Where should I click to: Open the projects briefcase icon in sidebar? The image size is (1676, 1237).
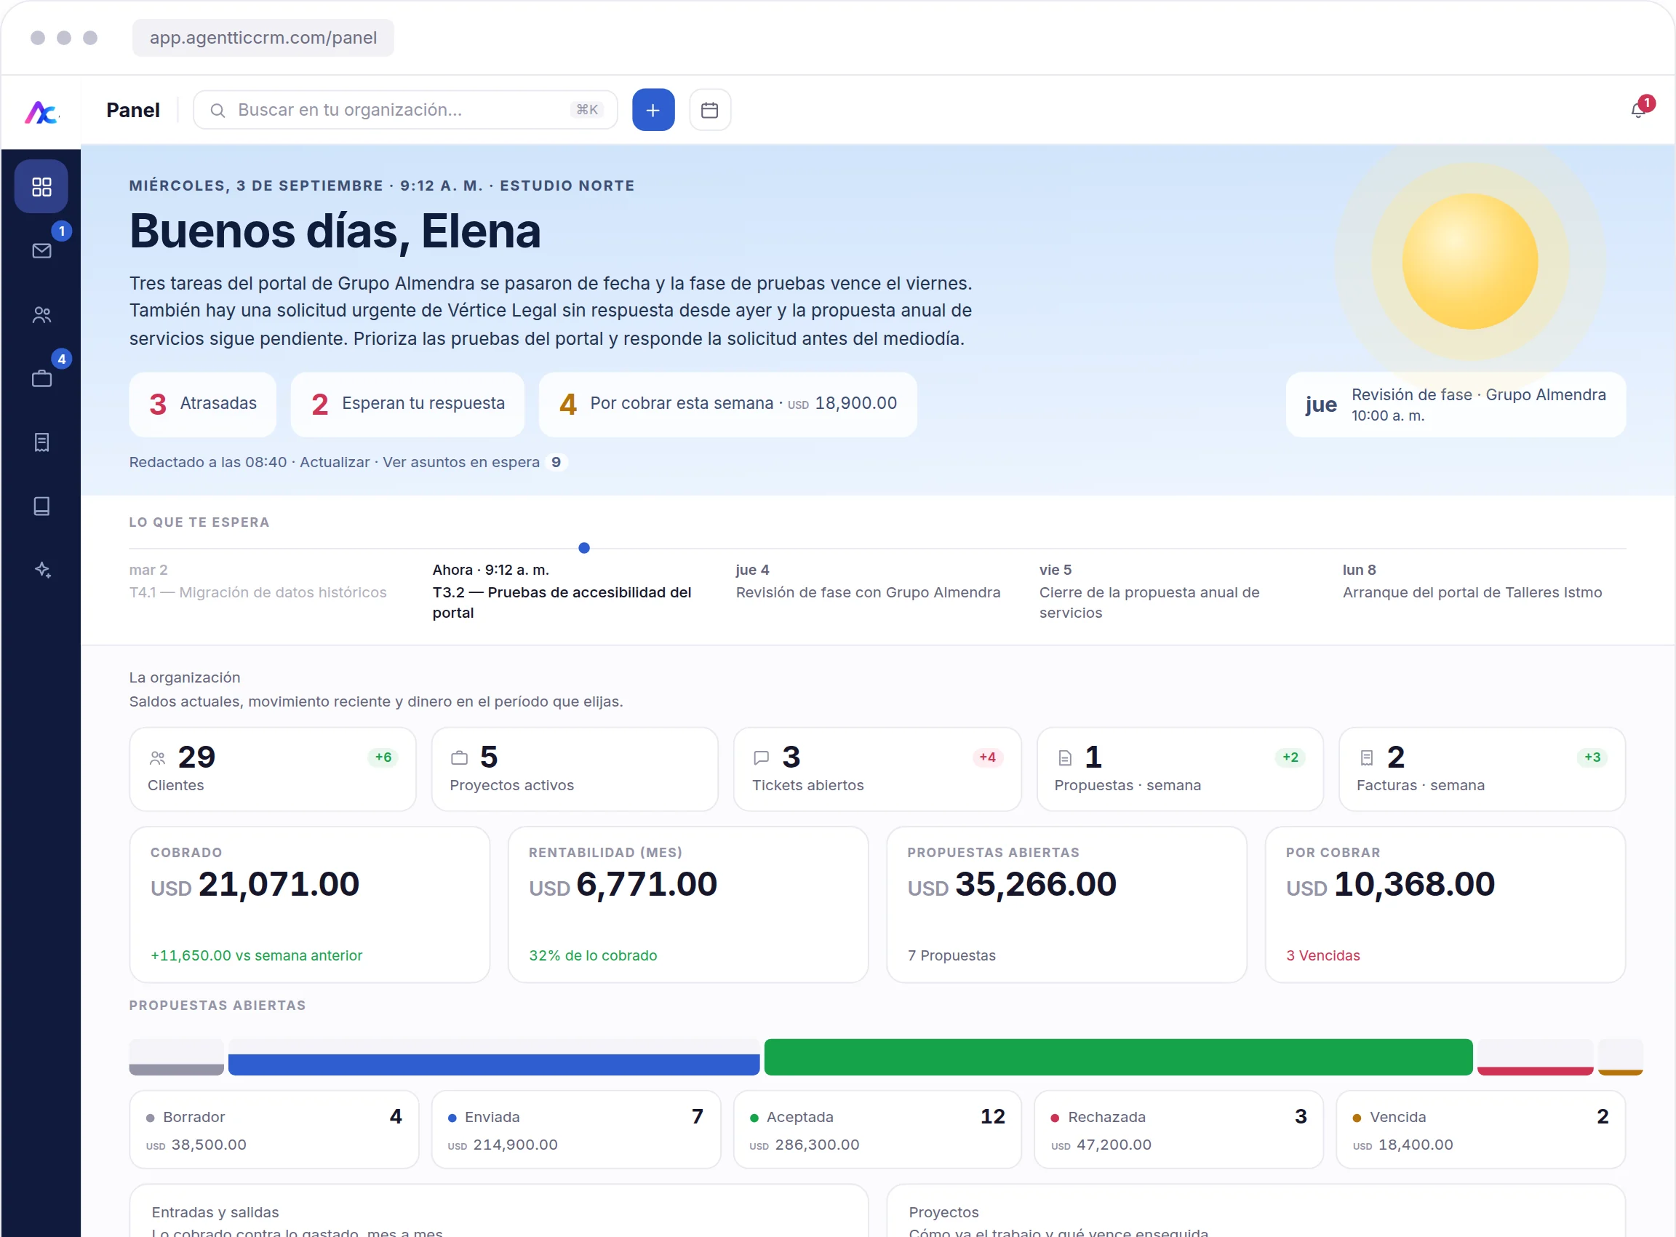(41, 378)
